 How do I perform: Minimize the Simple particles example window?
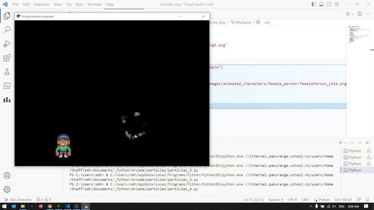pos(181,16)
